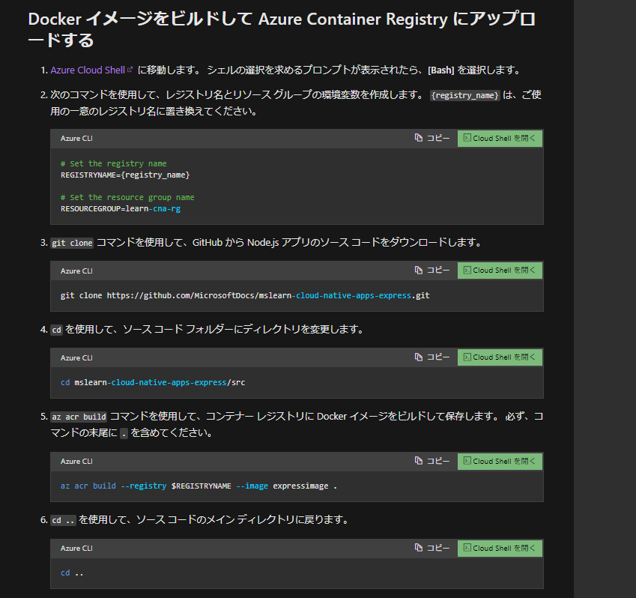Click copy icon in az acr build block

[x=418, y=460]
